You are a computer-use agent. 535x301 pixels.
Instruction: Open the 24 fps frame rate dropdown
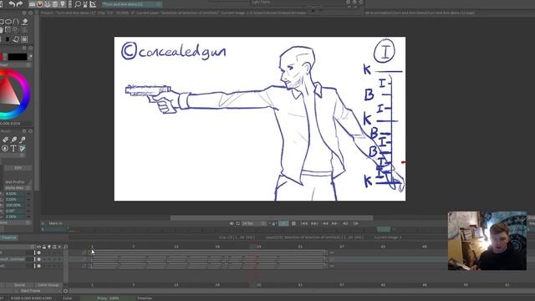coord(253,223)
